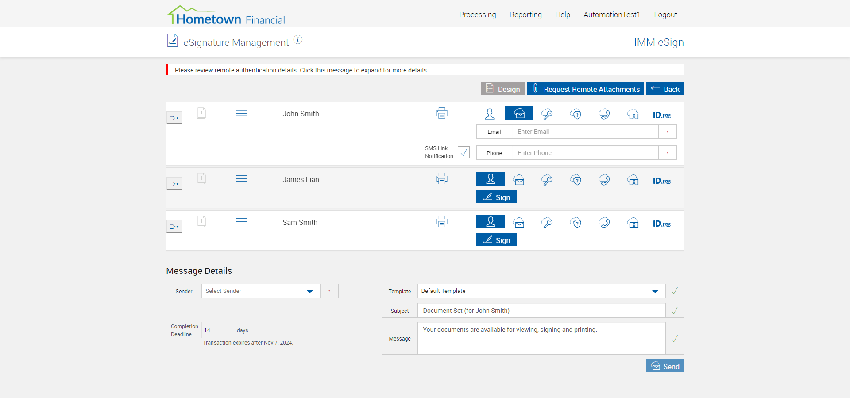Image resolution: width=850 pixels, height=398 pixels.
Task: Open the Processing menu
Action: pos(477,15)
